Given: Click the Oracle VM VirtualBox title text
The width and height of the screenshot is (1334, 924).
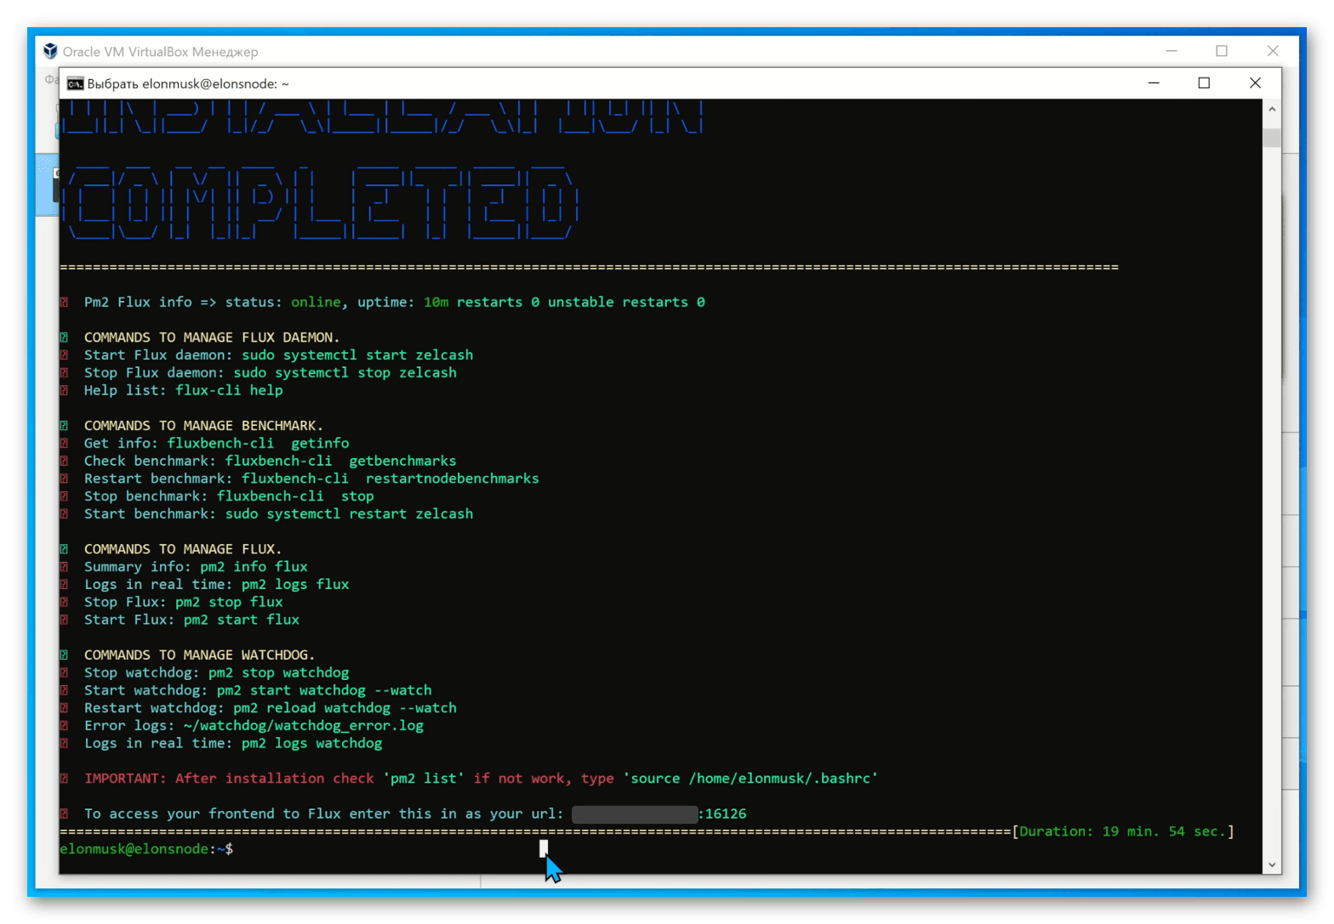Looking at the screenshot, I should pyautogui.click(x=160, y=52).
